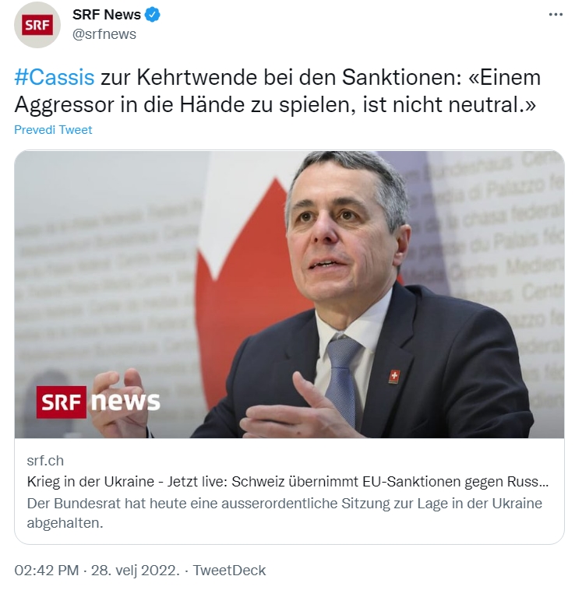The image size is (575, 590).
Task: Open the Cassis press conference preview image
Action: click(x=289, y=294)
